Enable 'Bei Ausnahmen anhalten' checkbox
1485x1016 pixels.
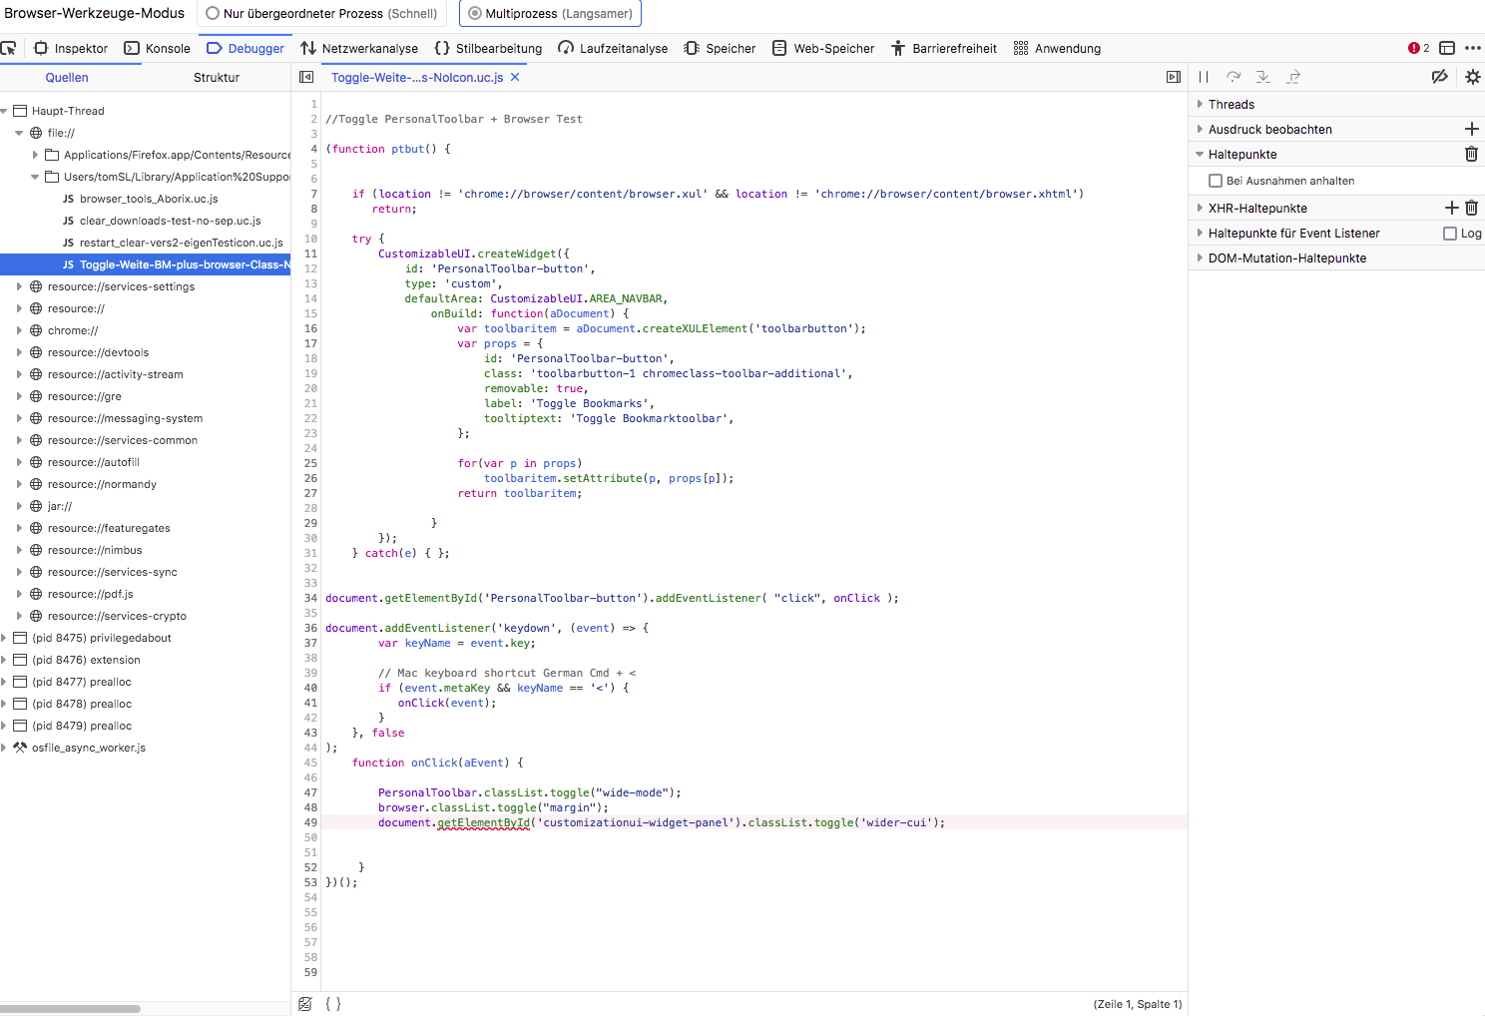[x=1216, y=181]
